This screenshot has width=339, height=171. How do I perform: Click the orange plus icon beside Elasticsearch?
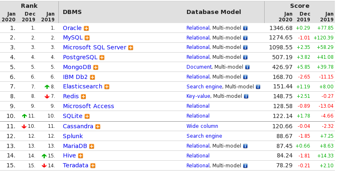click(x=107, y=87)
